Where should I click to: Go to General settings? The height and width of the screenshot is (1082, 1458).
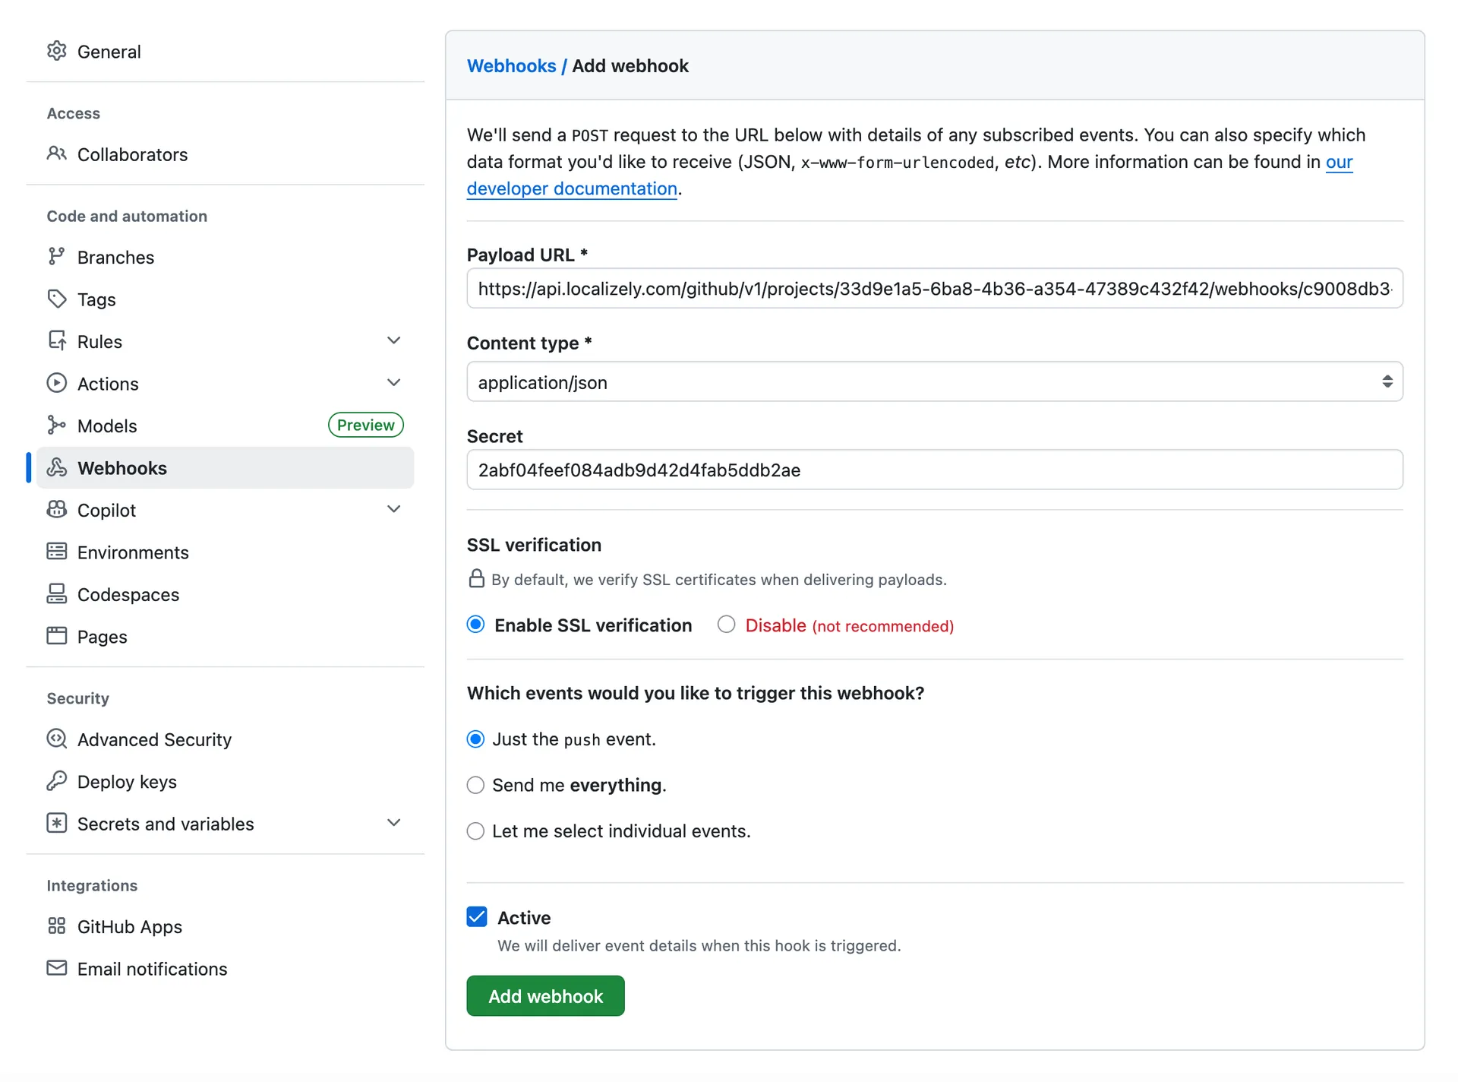(109, 52)
